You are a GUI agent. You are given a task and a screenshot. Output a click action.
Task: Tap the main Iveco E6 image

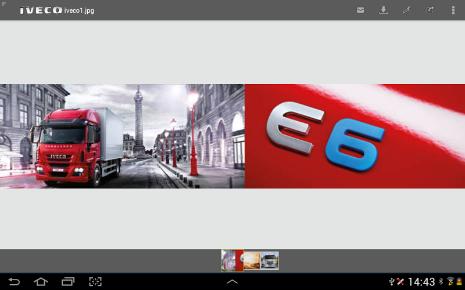pyautogui.click(x=233, y=136)
